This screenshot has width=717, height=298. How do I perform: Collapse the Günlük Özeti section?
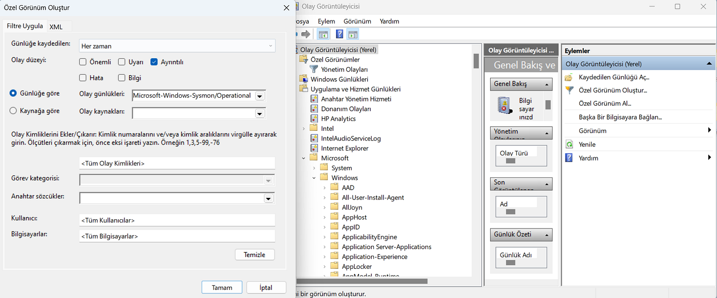[547, 235]
